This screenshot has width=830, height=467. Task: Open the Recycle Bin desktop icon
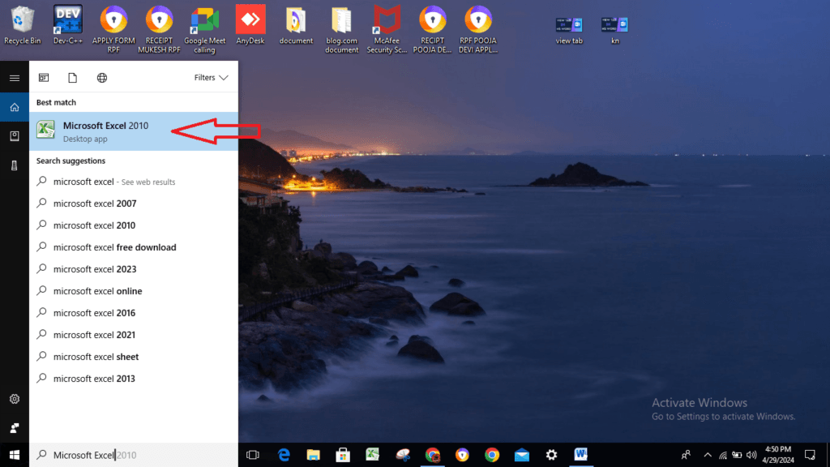[22, 24]
